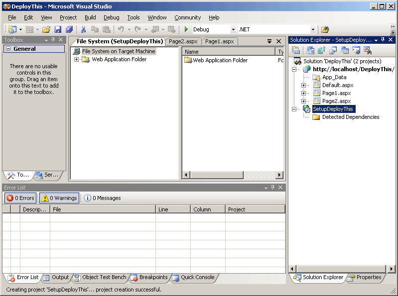
Task: Close the File System editor document
Action: [x=279, y=41]
